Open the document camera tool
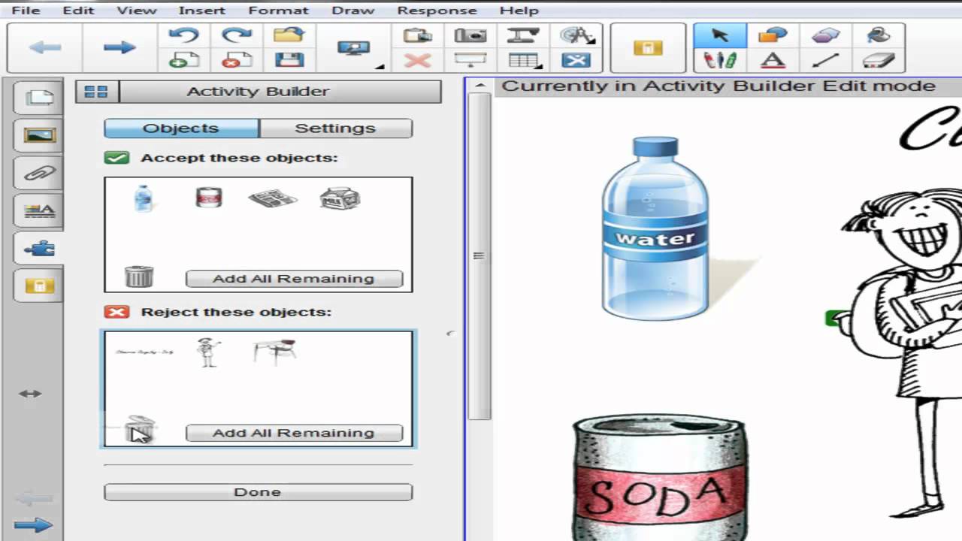This screenshot has width=962, height=541. coord(523,35)
